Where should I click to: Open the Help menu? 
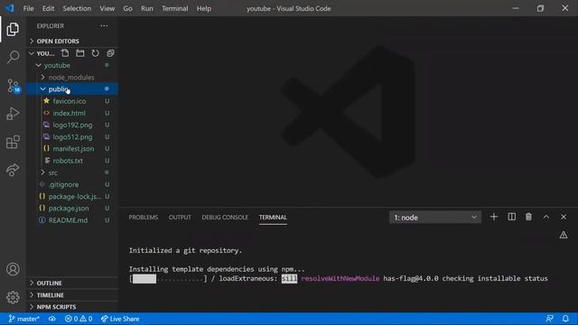204,8
